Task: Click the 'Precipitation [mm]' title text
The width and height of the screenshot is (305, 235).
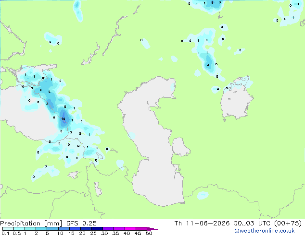Action: coord(31,223)
